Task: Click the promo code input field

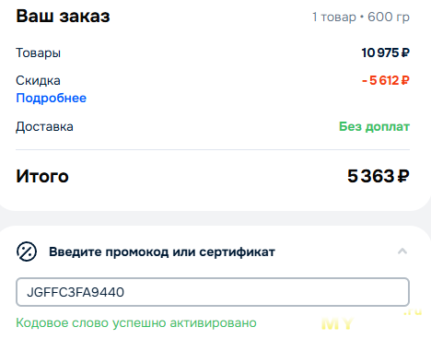Action: pyautogui.click(x=213, y=292)
